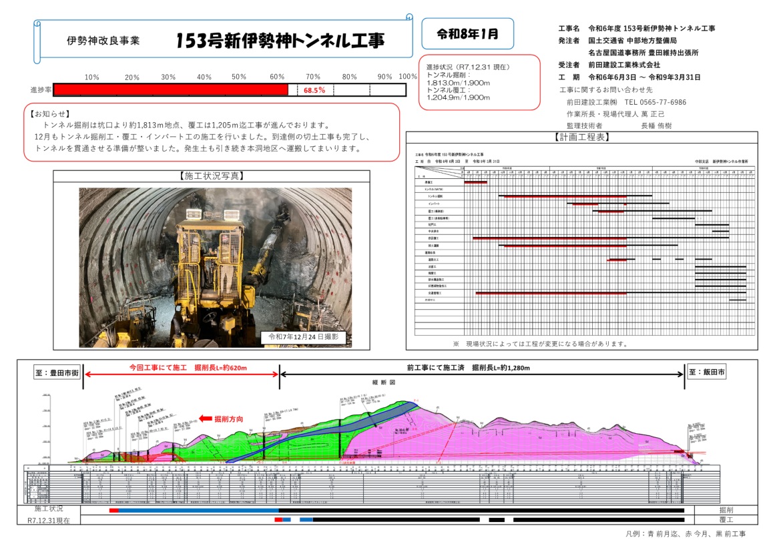Image resolution: width=783 pixels, height=548 pixels.
Task: Expand the 【施工状況写真】 photo section
Action: tap(211, 176)
